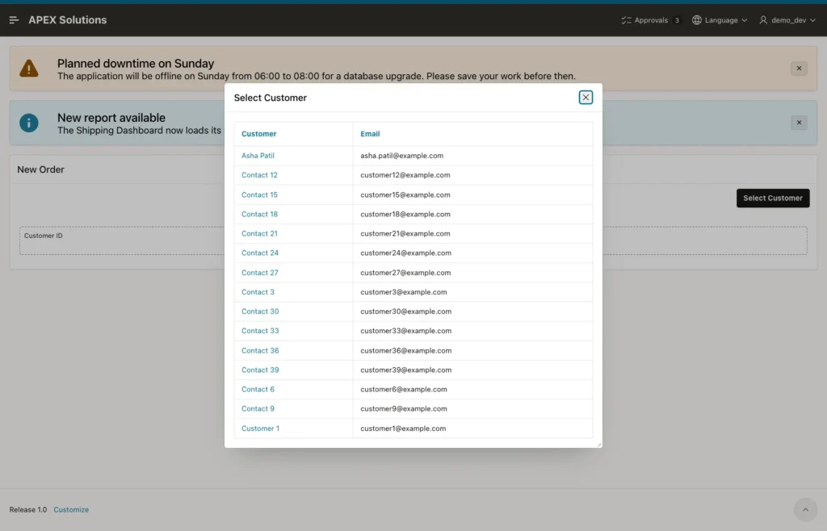Click the Release 1.0 footer text
This screenshot has height=531, width=827.
click(x=28, y=509)
